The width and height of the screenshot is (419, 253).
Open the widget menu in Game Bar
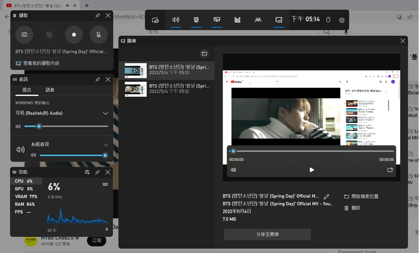coord(155,20)
